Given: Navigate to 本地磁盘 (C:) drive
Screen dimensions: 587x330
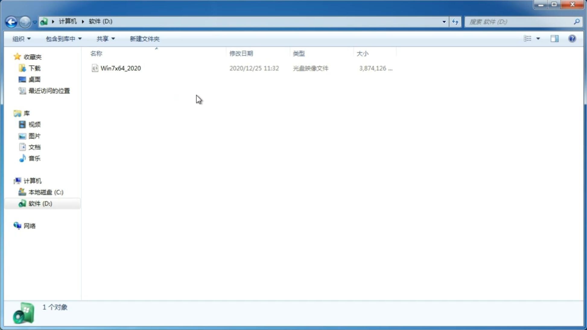Looking at the screenshot, I should click(x=46, y=192).
